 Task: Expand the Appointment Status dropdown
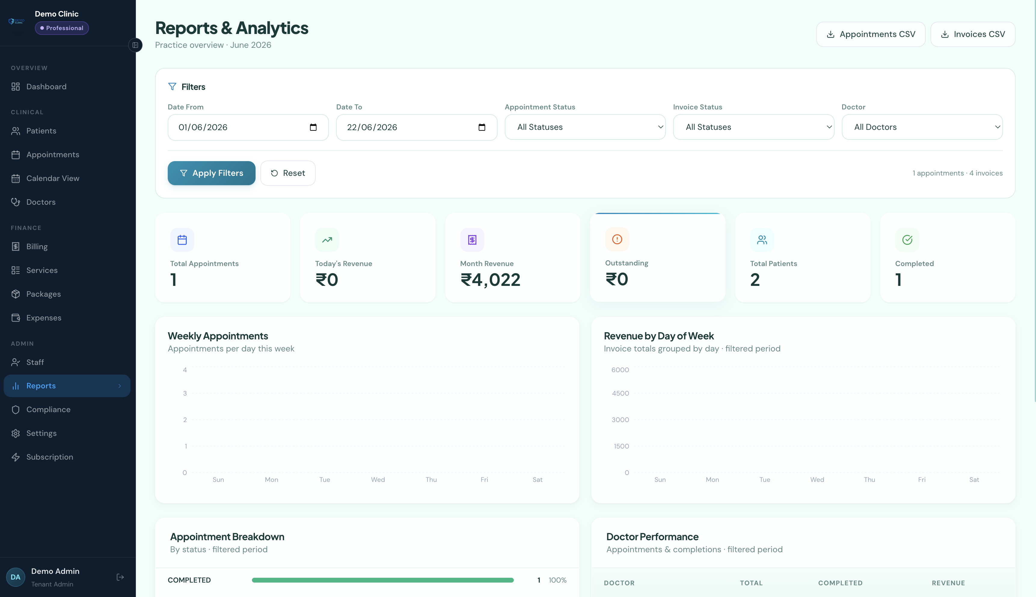(585, 127)
